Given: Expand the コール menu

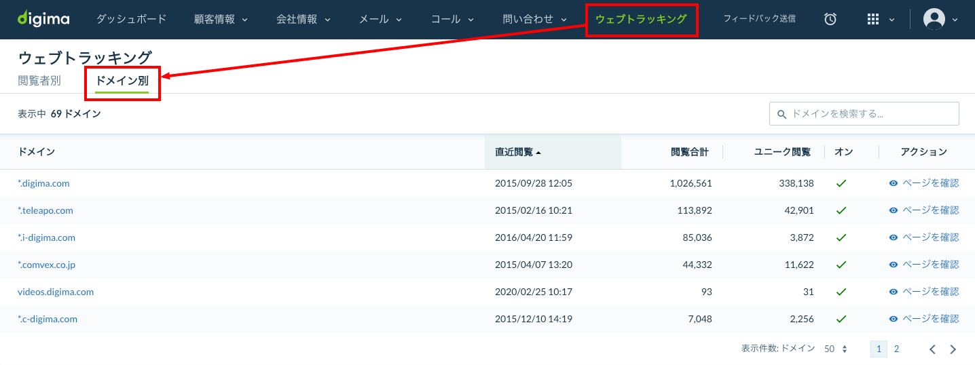Looking at the screenshot, I should [453, 19].
